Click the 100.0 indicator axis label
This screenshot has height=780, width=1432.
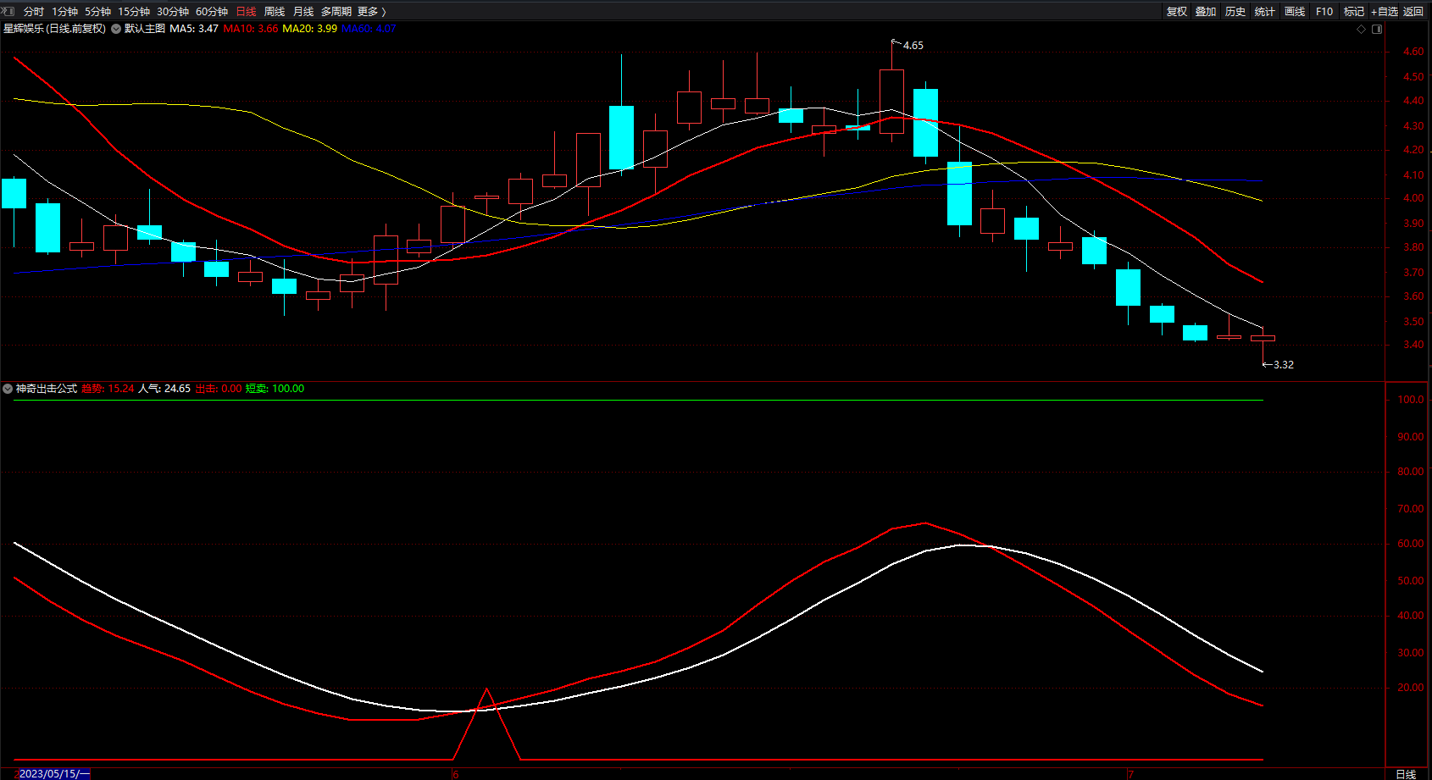(1411, 400)
